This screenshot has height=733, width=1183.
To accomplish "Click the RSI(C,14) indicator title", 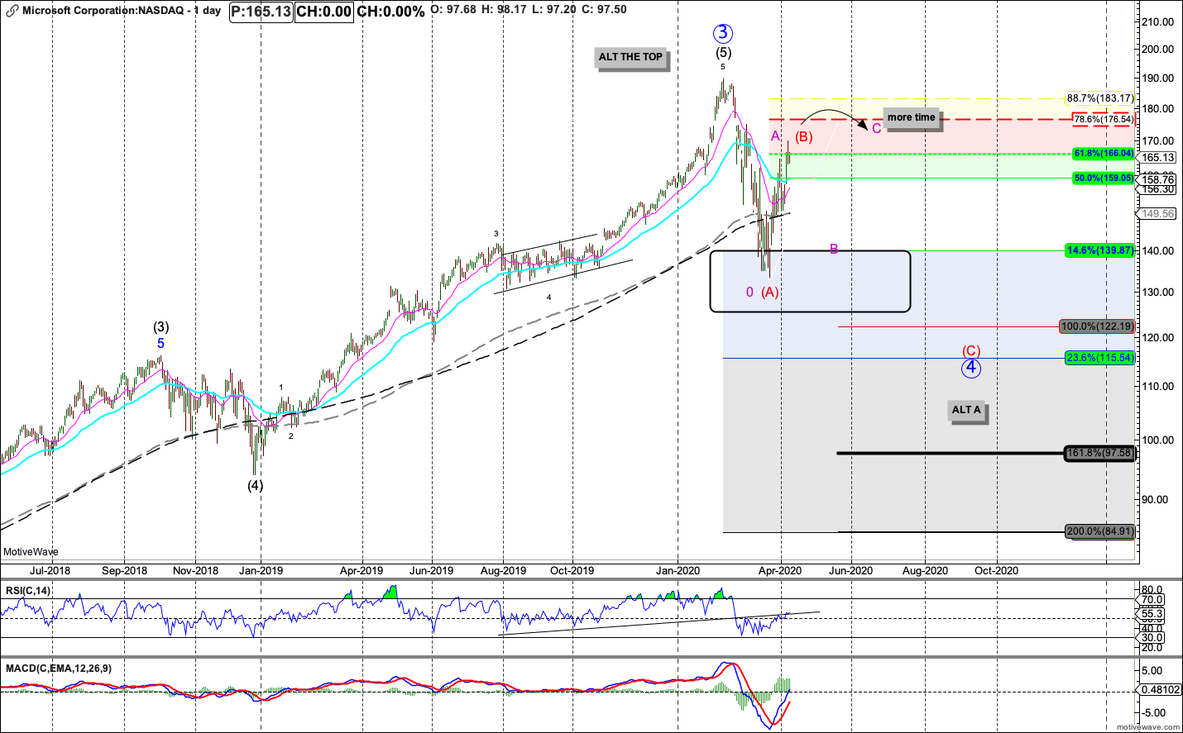I will [28, 590].
